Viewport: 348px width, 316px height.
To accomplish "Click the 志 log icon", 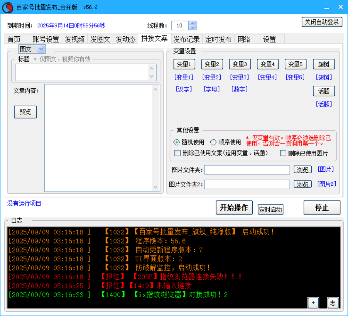I will click(x=333, y=303).
